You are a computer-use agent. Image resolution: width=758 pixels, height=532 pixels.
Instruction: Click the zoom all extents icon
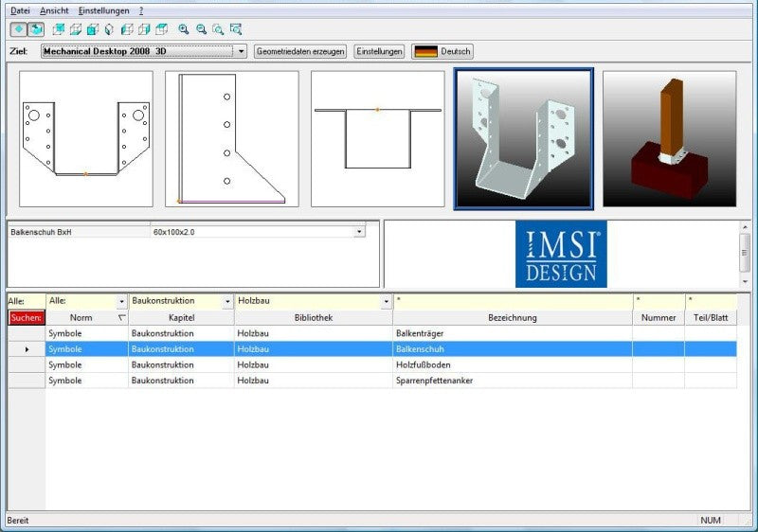(236, 29)
